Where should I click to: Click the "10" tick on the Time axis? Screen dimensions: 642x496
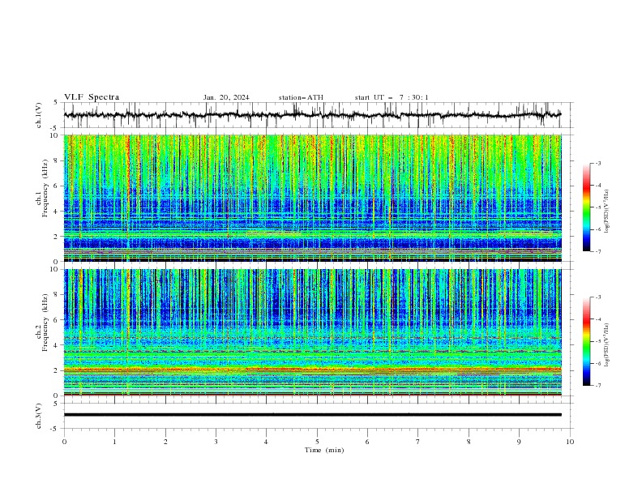tap(570, 442)
